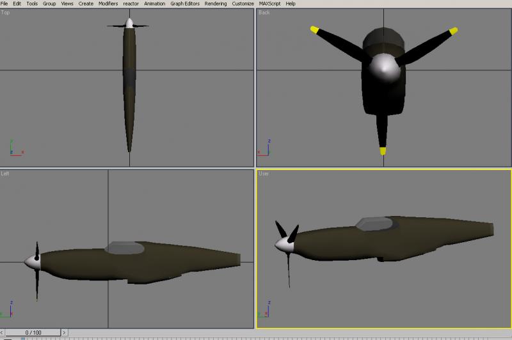Viewport: 512px width, 340px height.
Task: Click the time slider showing 0 / 100
Action: [x=33, y=332]
